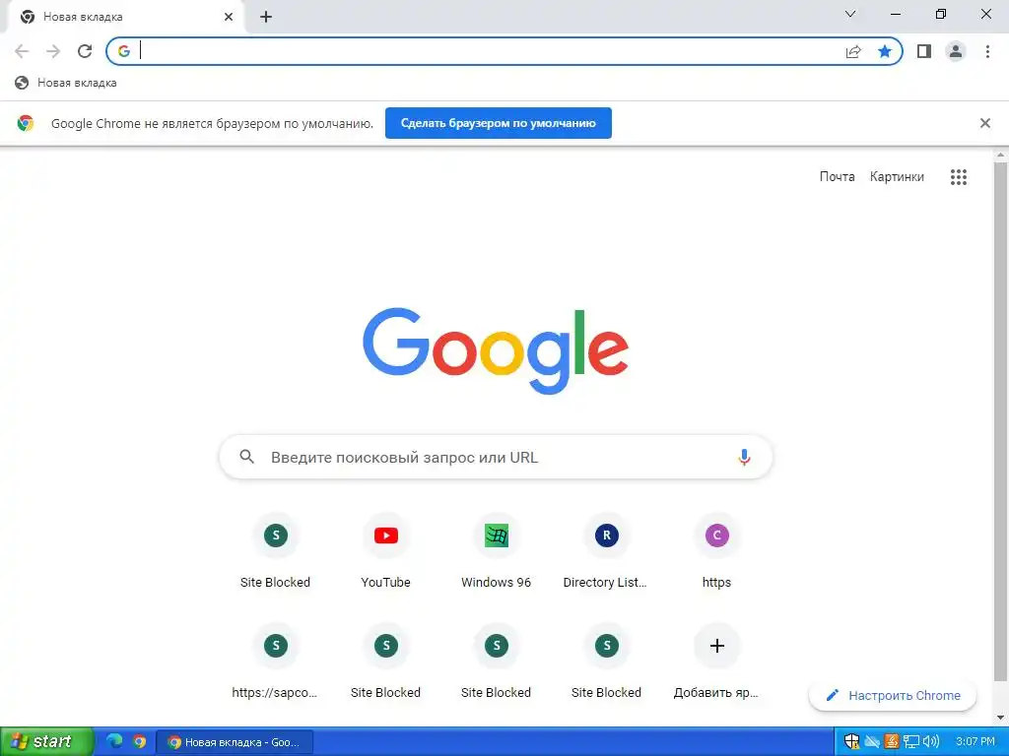Click the Google G icon in the address bar

coord(123,51)
